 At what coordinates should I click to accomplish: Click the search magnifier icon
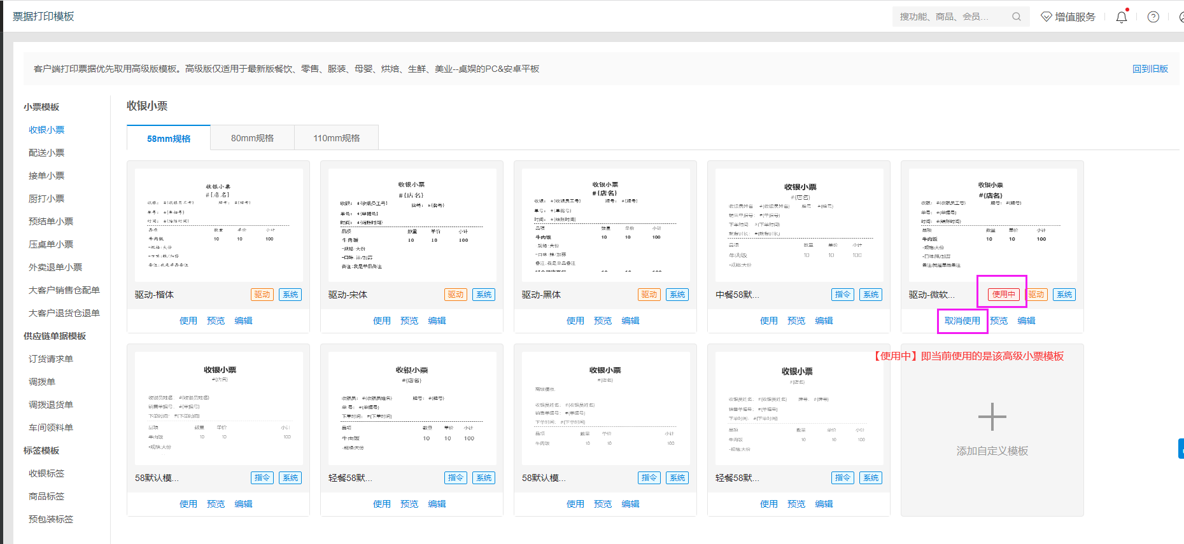coord(1016,17)
